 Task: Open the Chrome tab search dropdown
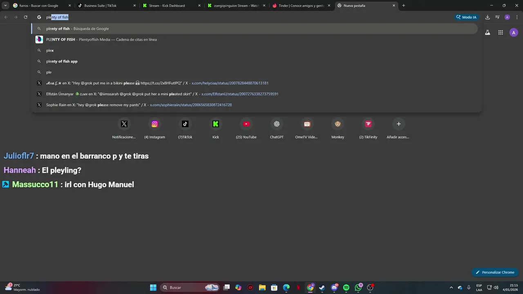click(5, 6)
